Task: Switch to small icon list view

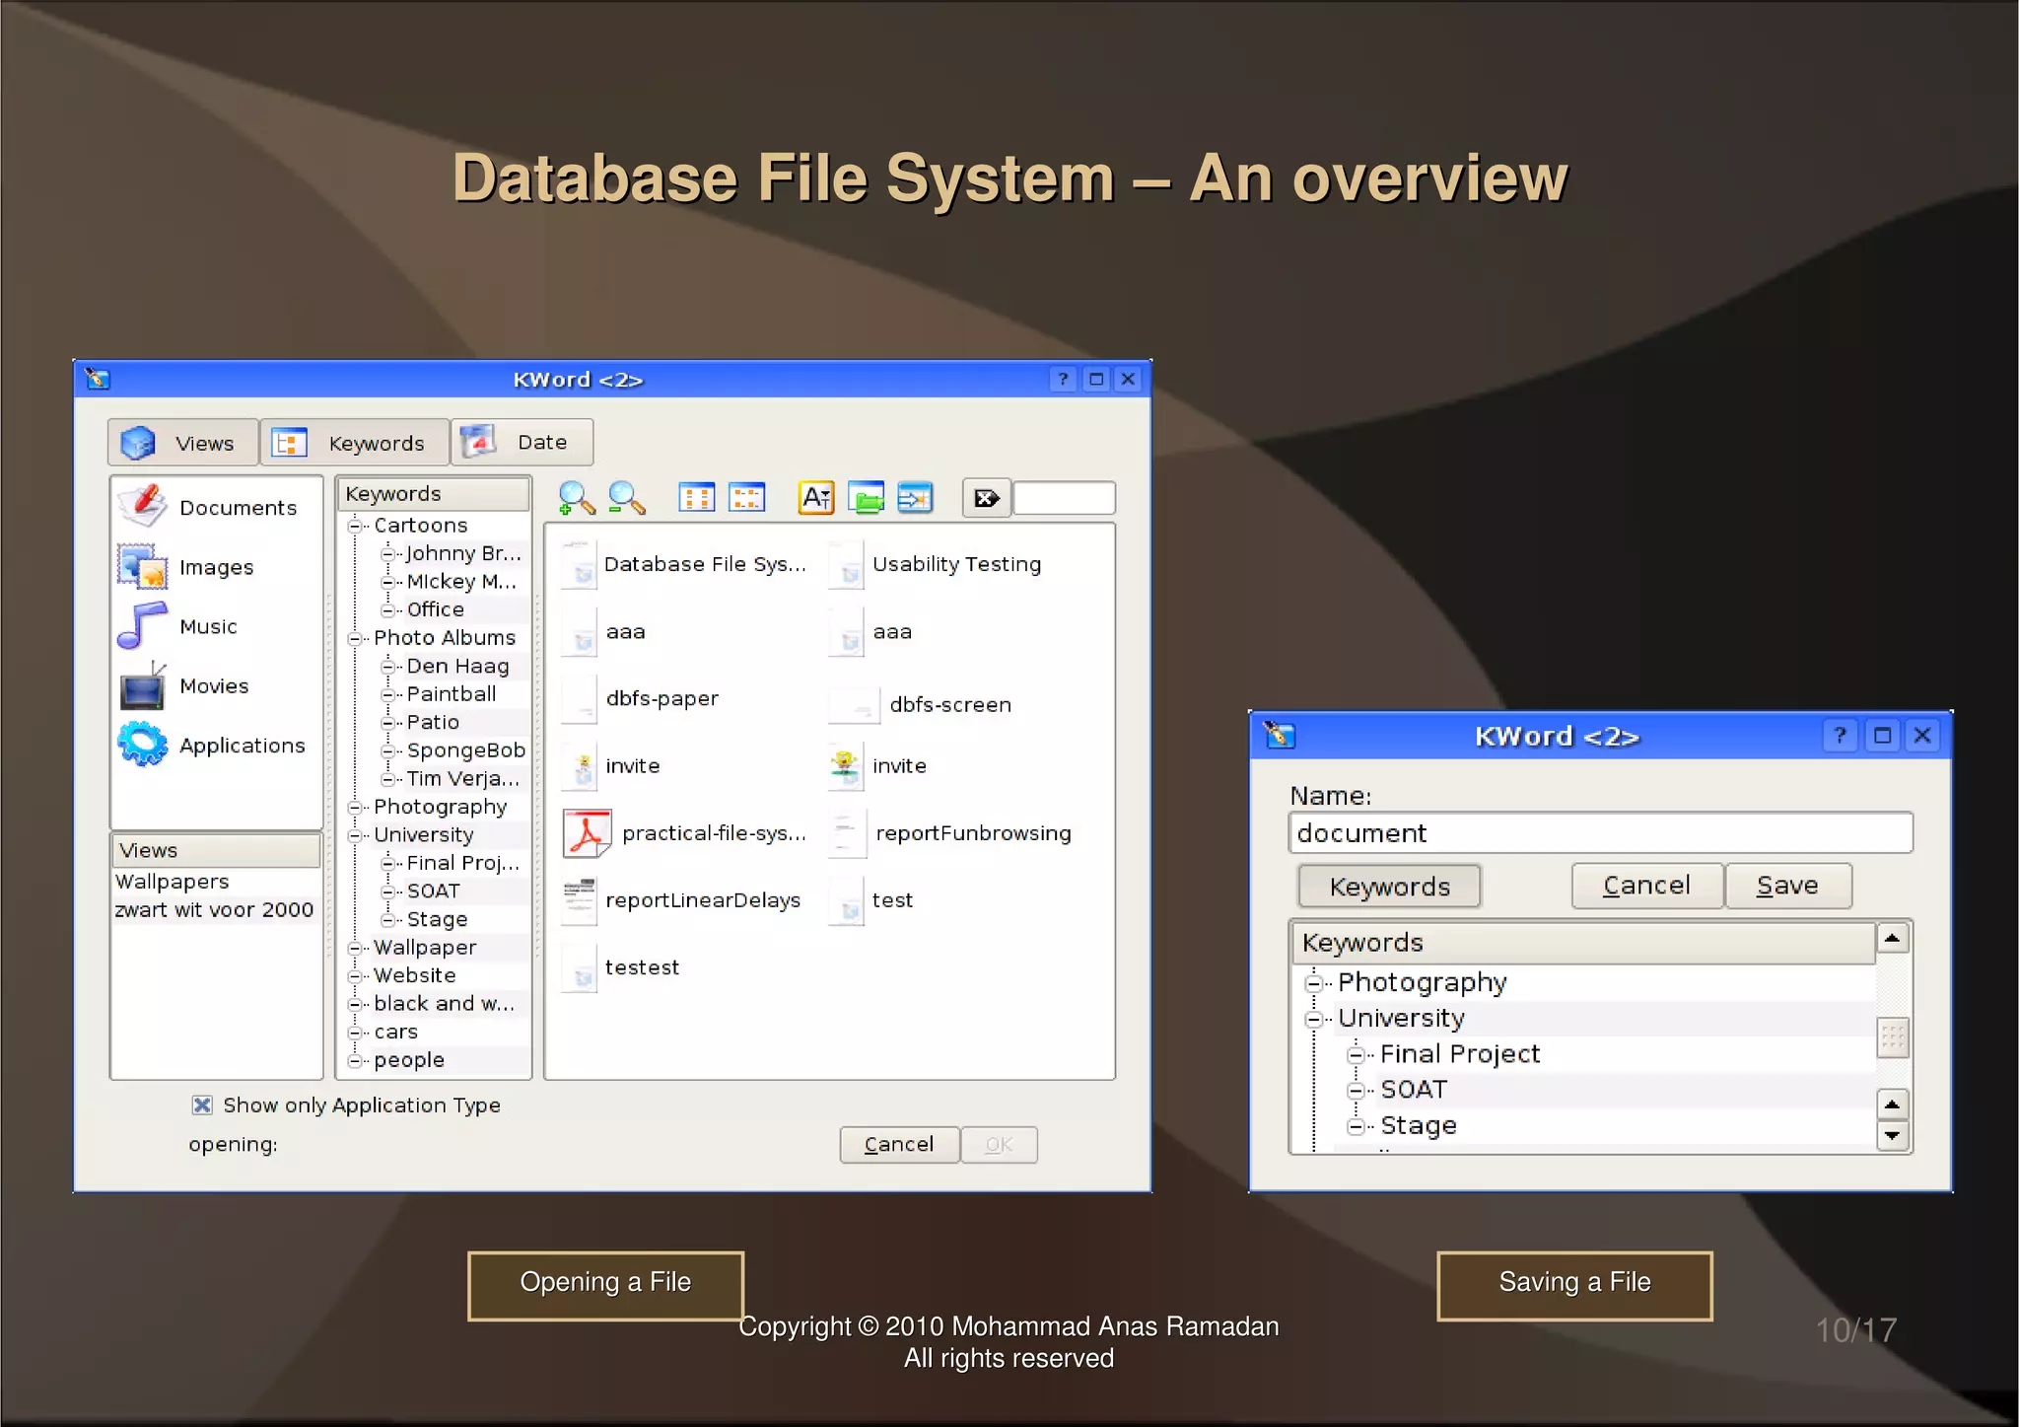Action: click(x=746, y=498)
